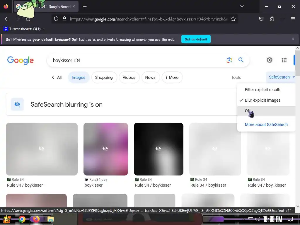This screenshot has width=300, height=225.
Task: Open the I :transheart: OLD bookmark
Action: pos(24,29)
